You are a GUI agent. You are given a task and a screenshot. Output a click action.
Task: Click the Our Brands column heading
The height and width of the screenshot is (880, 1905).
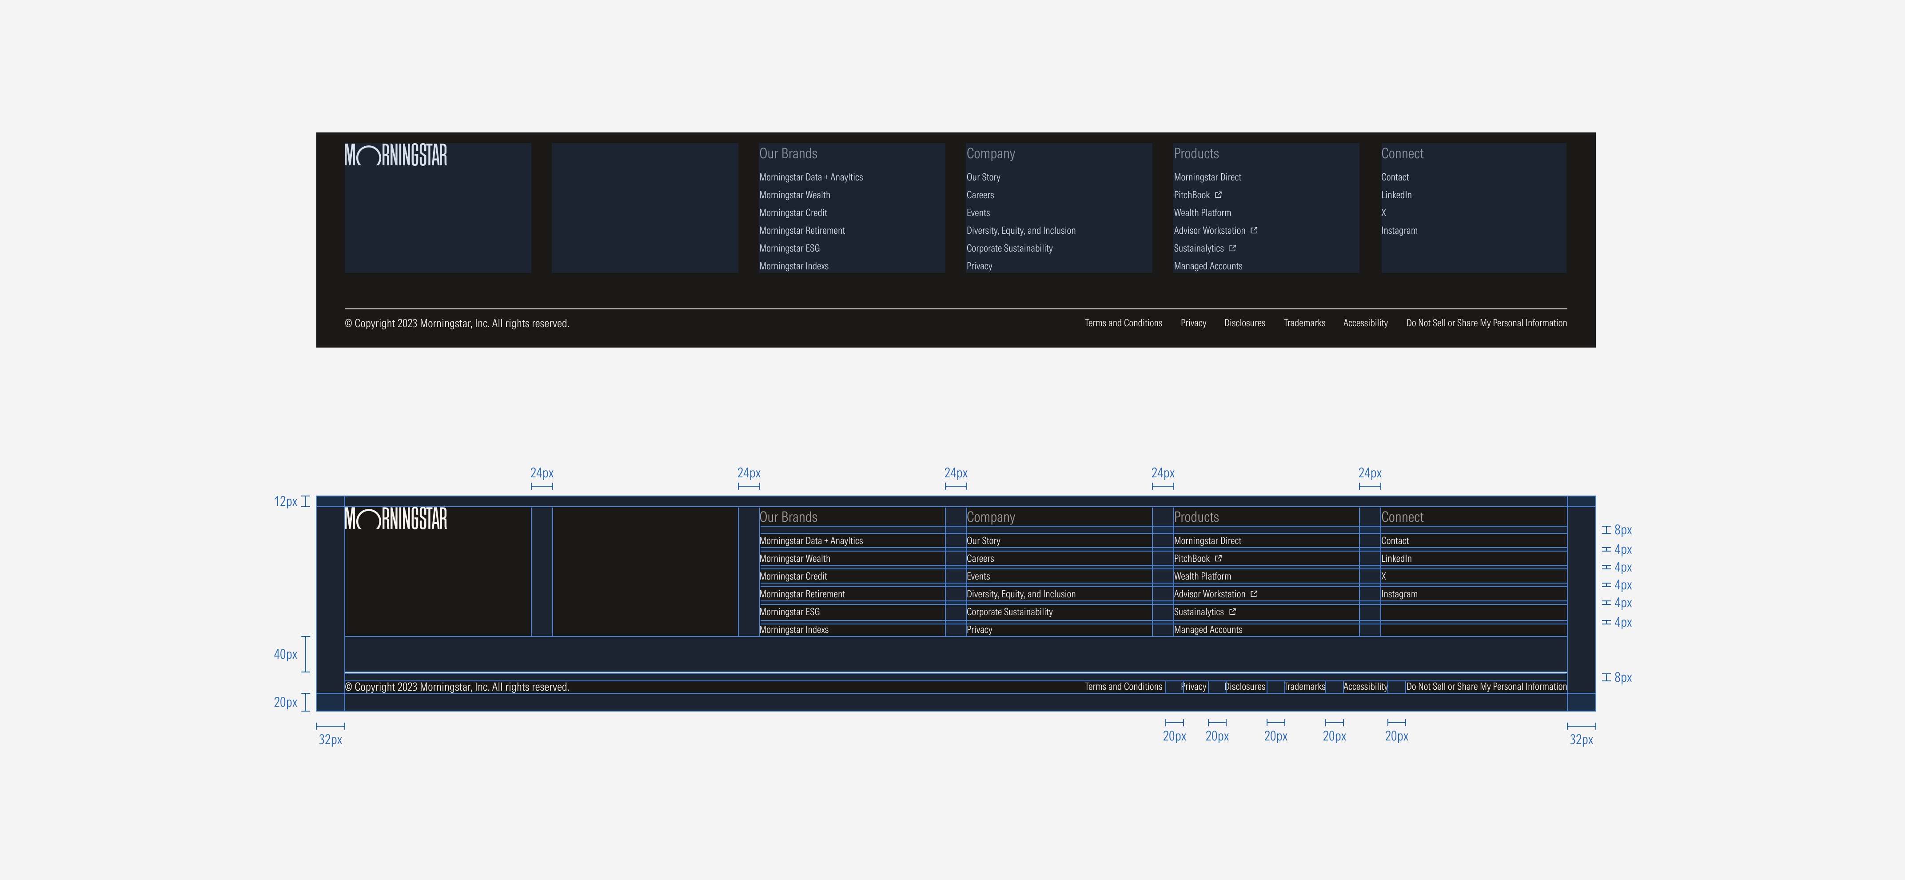pos(788,153)
